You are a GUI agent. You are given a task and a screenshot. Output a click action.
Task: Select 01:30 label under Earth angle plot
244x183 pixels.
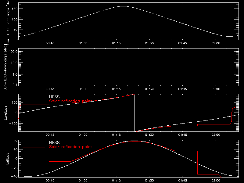point(149,43)
